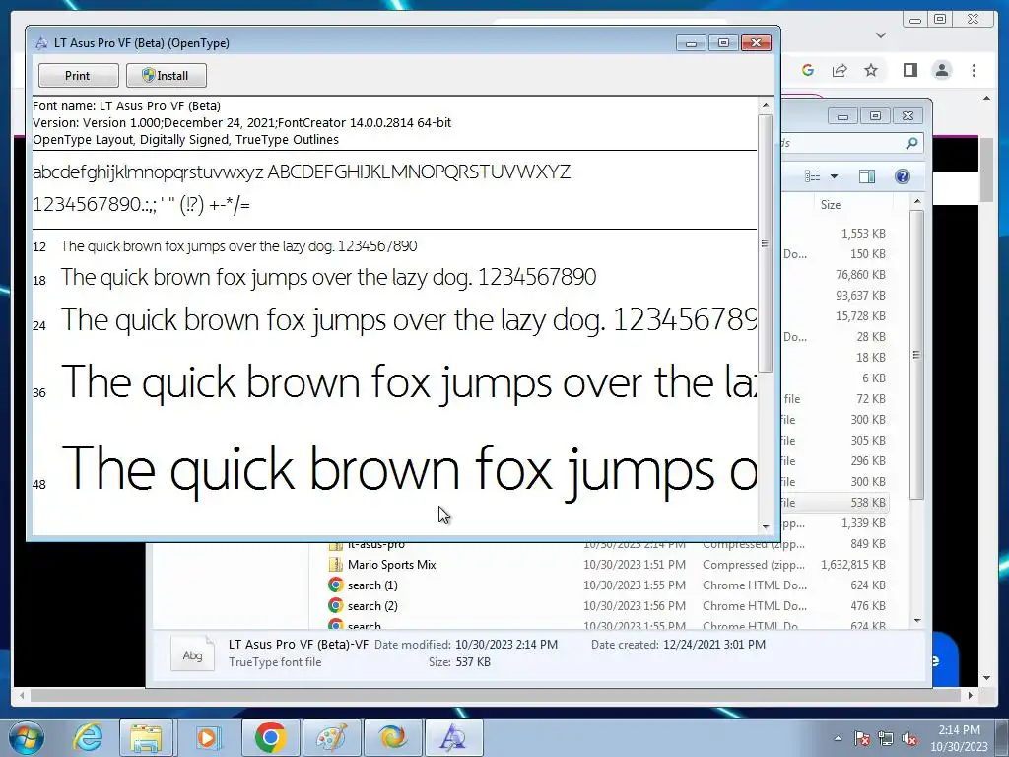Minimize the font viewer window
This screenshot has height=757, width=1009.
[691, 43]
